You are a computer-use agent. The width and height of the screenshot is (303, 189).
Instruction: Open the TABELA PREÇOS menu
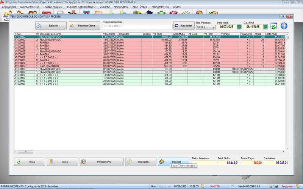pos(53,7)
